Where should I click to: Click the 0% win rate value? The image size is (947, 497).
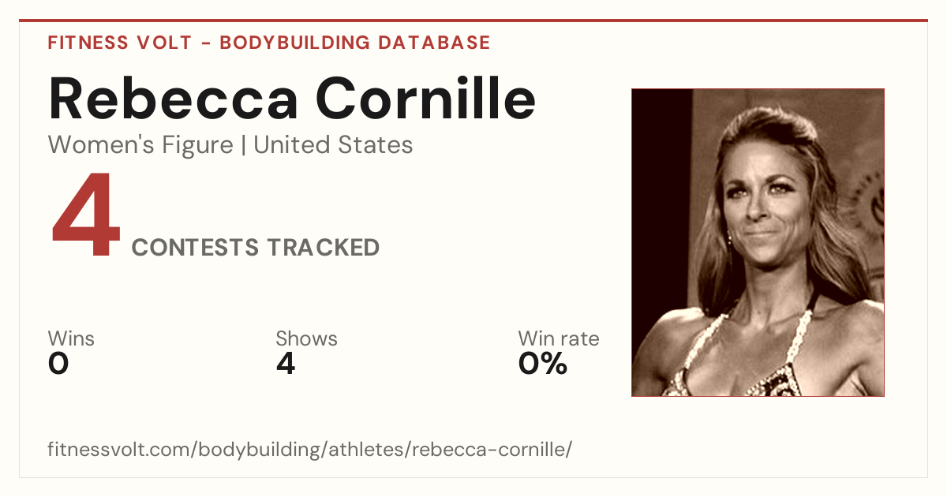point(543,364)
